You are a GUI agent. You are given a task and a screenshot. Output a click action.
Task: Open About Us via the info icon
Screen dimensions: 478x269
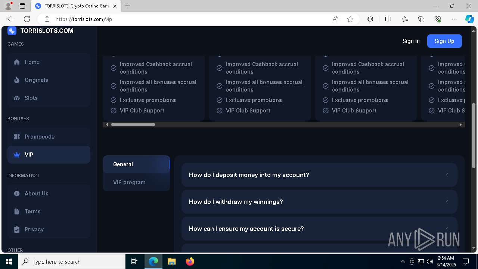tap(17, 194)
